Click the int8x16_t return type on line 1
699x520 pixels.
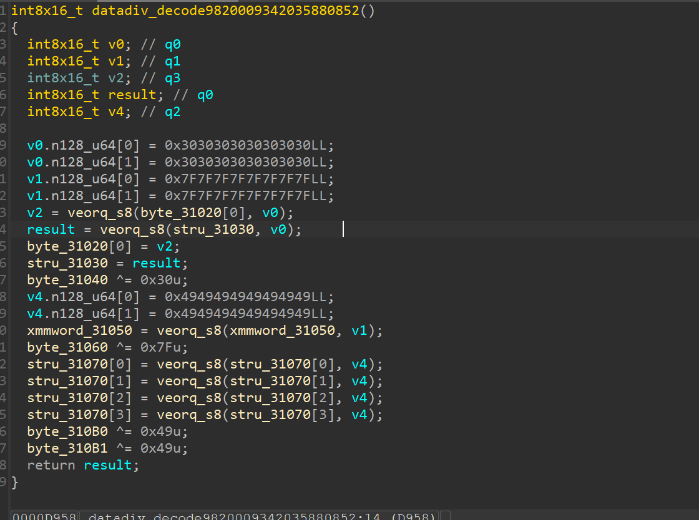click(x=47, y=11)
